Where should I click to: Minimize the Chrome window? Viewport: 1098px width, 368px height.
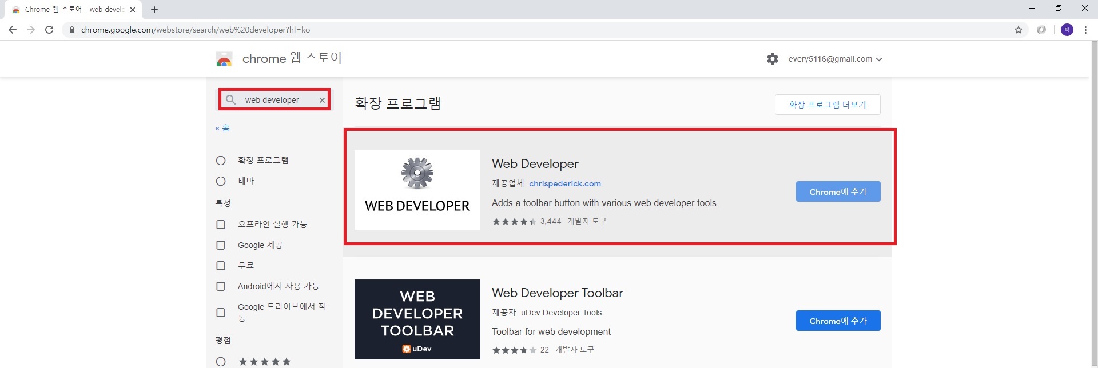[1032, 9]
